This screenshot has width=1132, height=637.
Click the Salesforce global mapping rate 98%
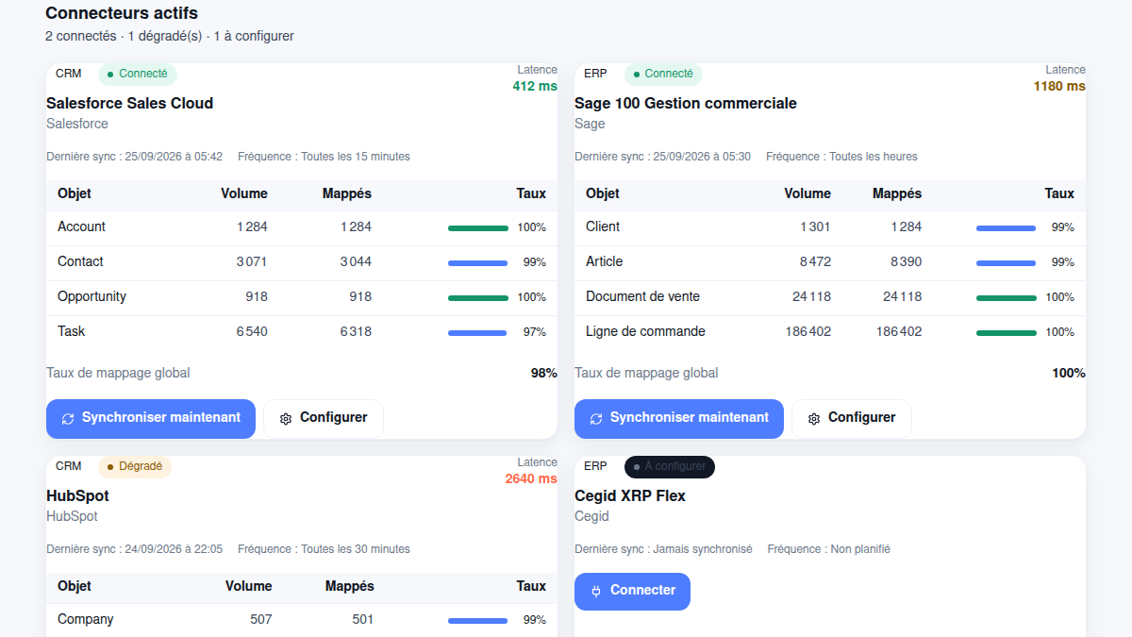pyautogui.click(x=544, y=374)
